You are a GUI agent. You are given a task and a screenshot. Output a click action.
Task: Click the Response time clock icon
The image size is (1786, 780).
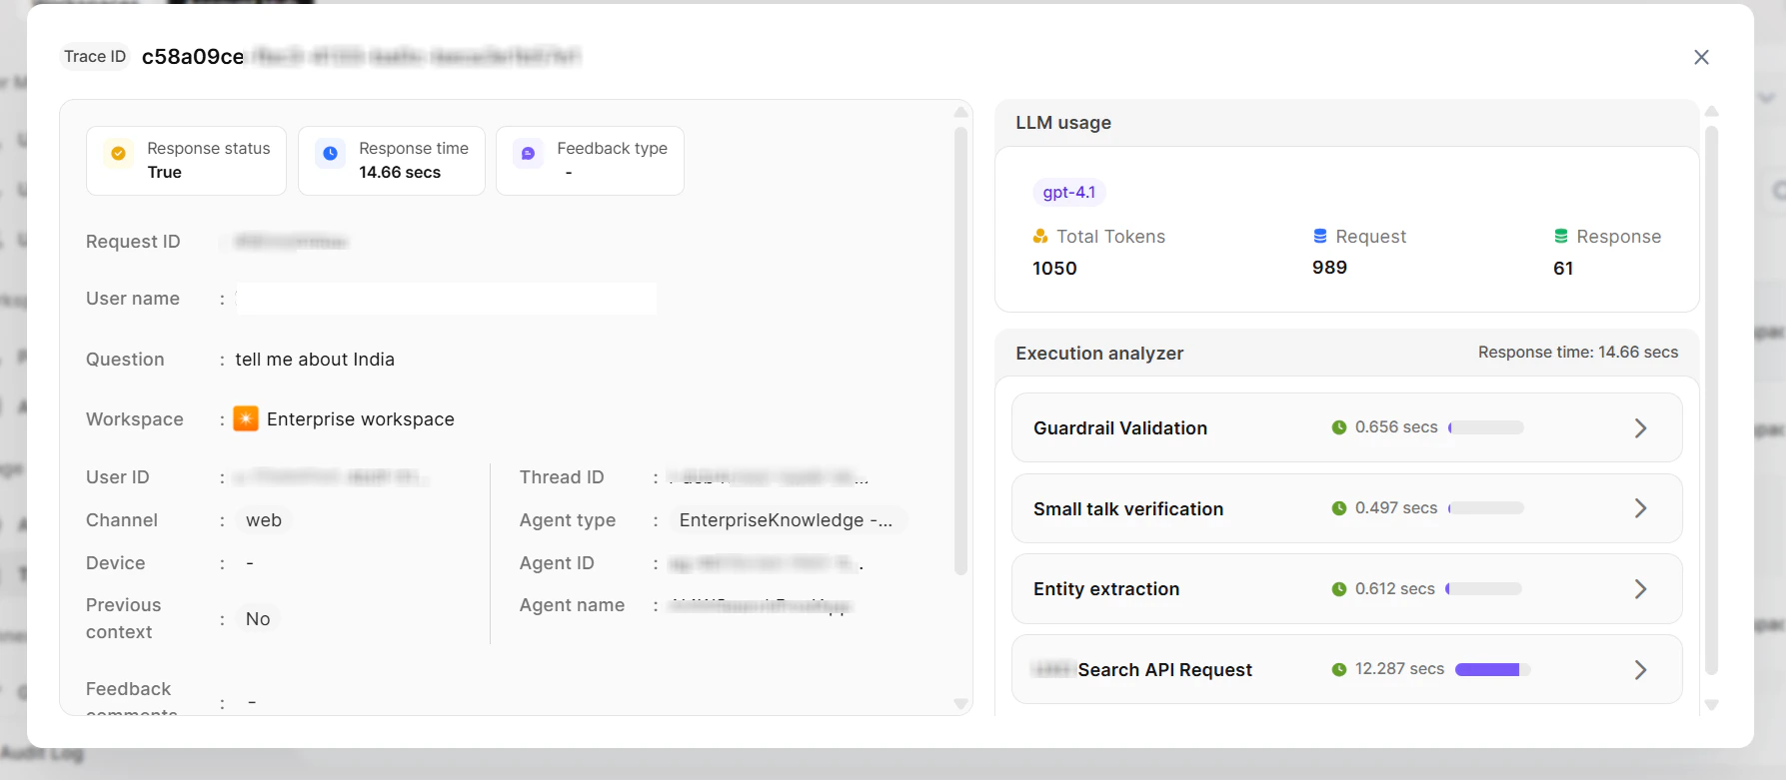[330, 153]
